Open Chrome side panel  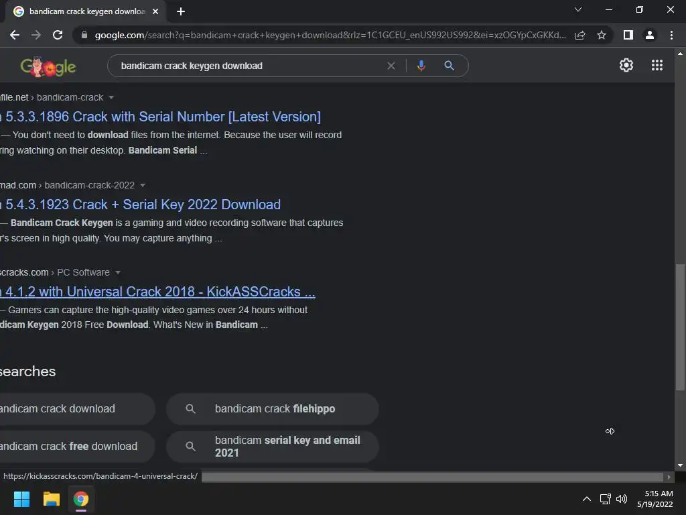tap(628, 35)
